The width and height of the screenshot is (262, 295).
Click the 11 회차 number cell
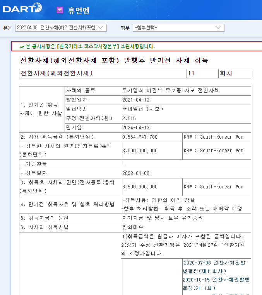pyautogui.click(x=202, y=73)
